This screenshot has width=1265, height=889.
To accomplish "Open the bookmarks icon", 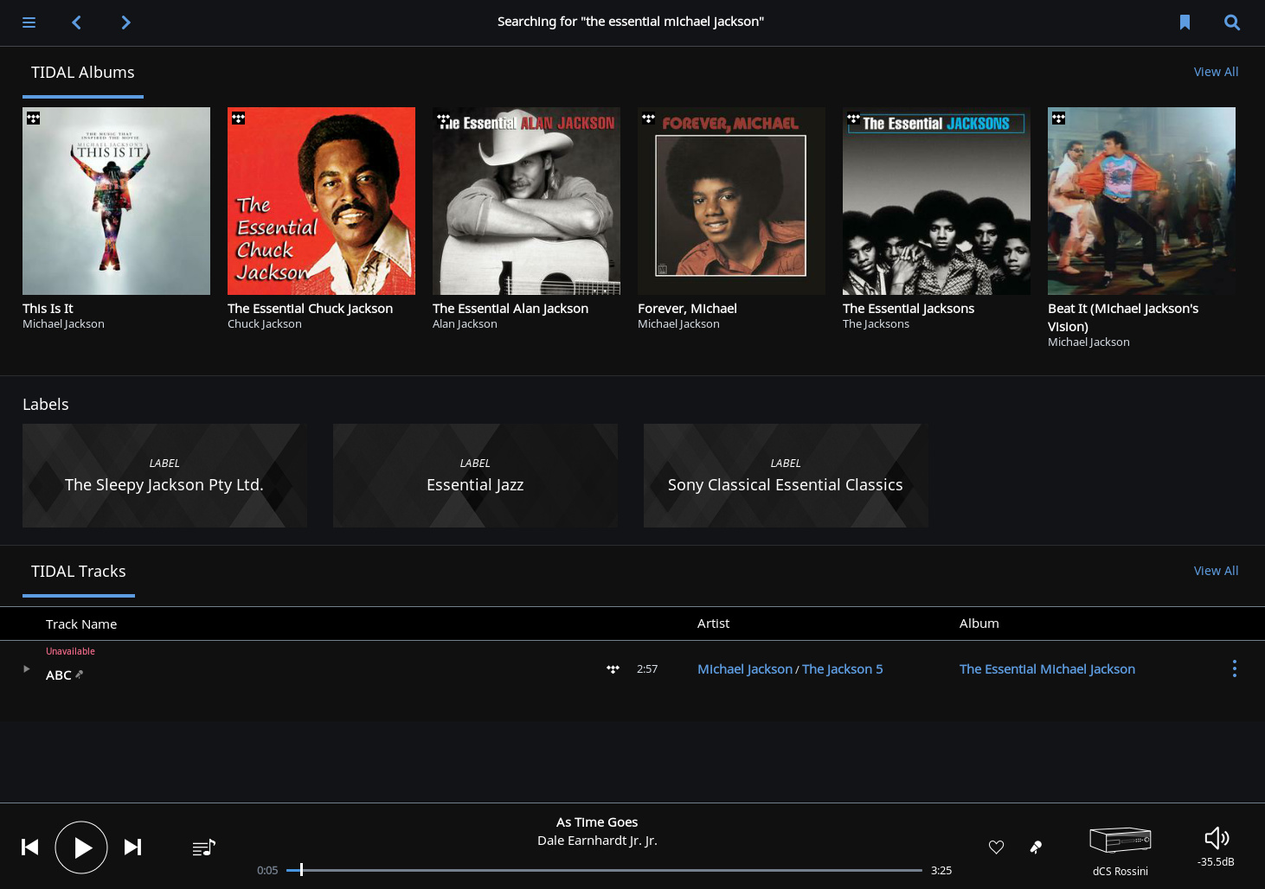I will click(x=1185, y=22).
